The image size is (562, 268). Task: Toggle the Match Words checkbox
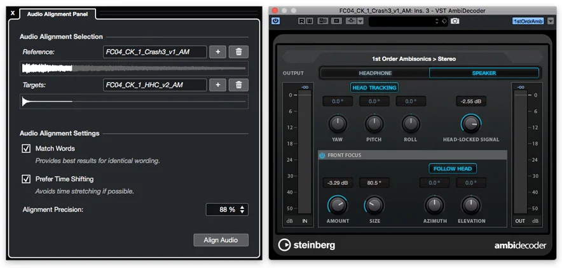pyautogui.click(x=26, y=149)
